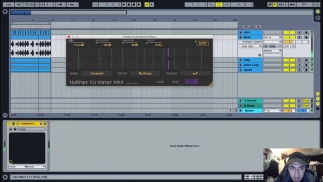Screen dimensions: 323x182
Task: Open the Bass input type dropdown
Action: point(272,37)
